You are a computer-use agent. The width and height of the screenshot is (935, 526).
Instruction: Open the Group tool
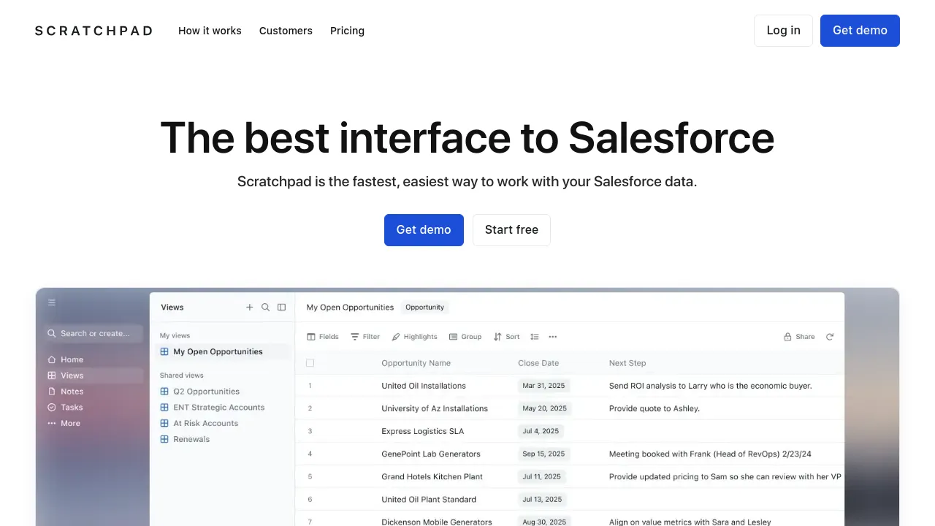click(465, 337)
